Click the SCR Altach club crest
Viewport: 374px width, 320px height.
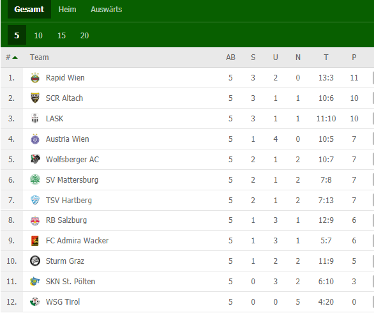tap(35, 98)
